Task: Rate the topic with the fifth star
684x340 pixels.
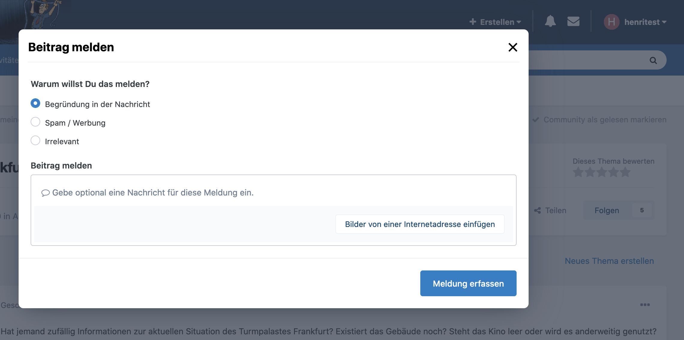Action: coord(625,172)
